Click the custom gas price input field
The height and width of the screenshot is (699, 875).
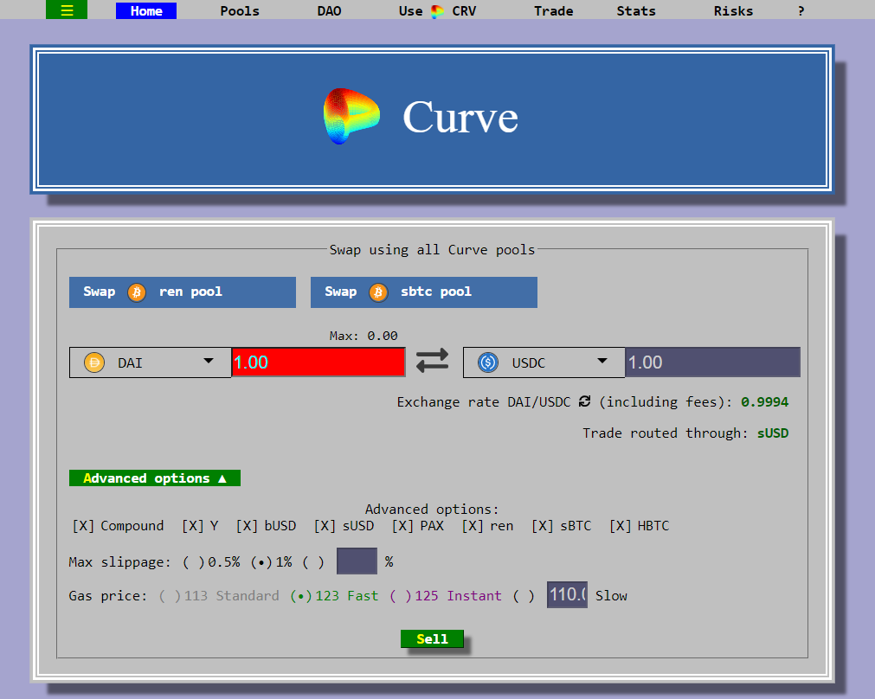(x=567, y=594)
